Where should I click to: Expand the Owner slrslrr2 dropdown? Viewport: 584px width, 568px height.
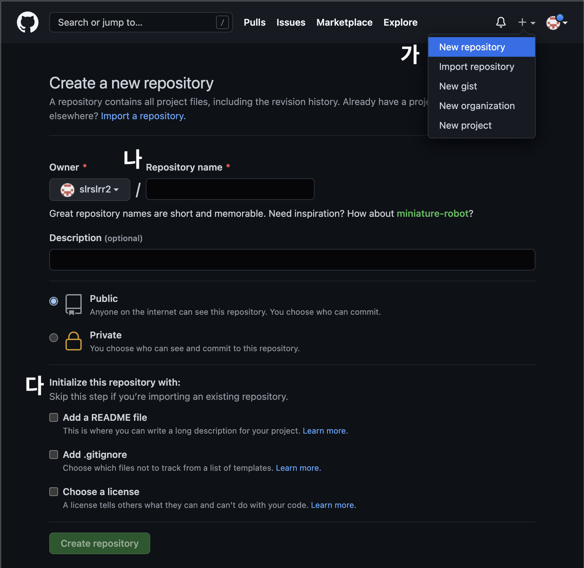(90, 189)
